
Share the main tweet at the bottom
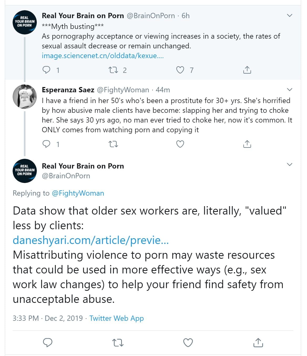(x=258, y=343)
